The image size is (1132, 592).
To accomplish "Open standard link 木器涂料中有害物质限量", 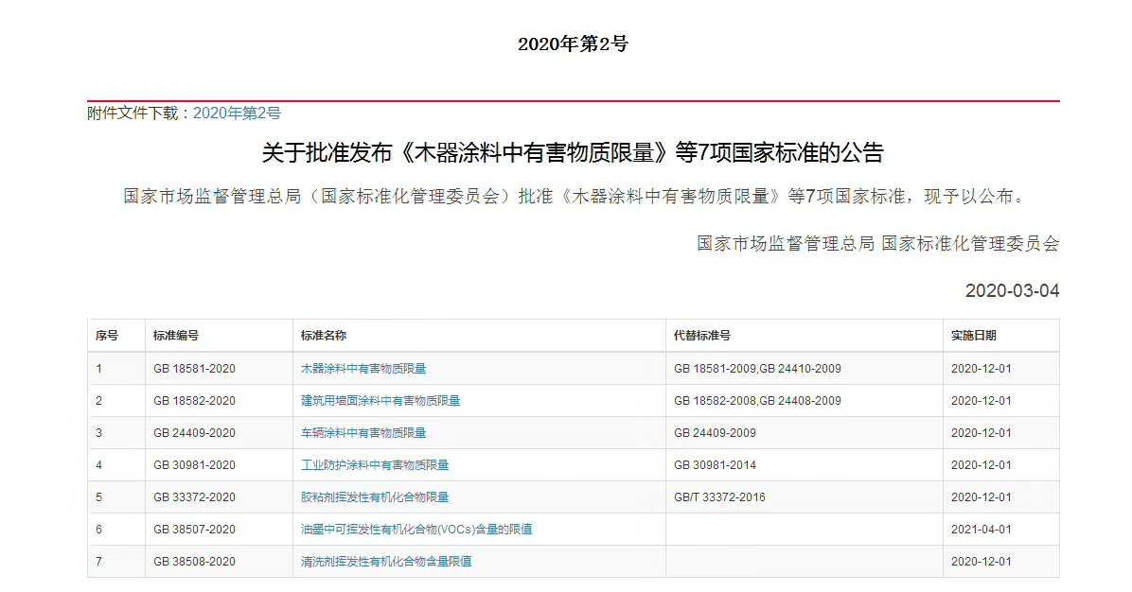I will (x=363, y=369).
